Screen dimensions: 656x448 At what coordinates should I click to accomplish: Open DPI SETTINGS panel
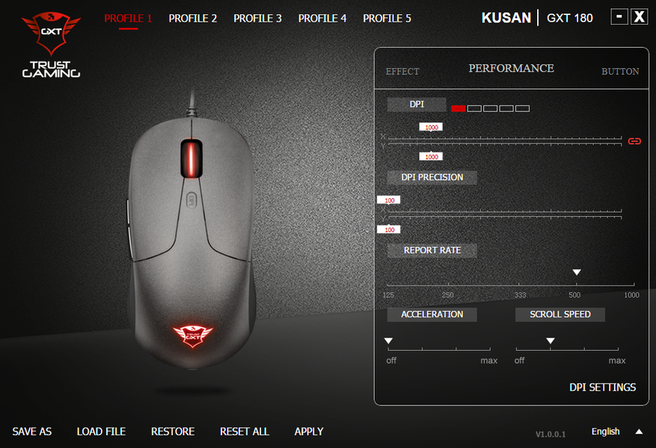click(602, 387)
